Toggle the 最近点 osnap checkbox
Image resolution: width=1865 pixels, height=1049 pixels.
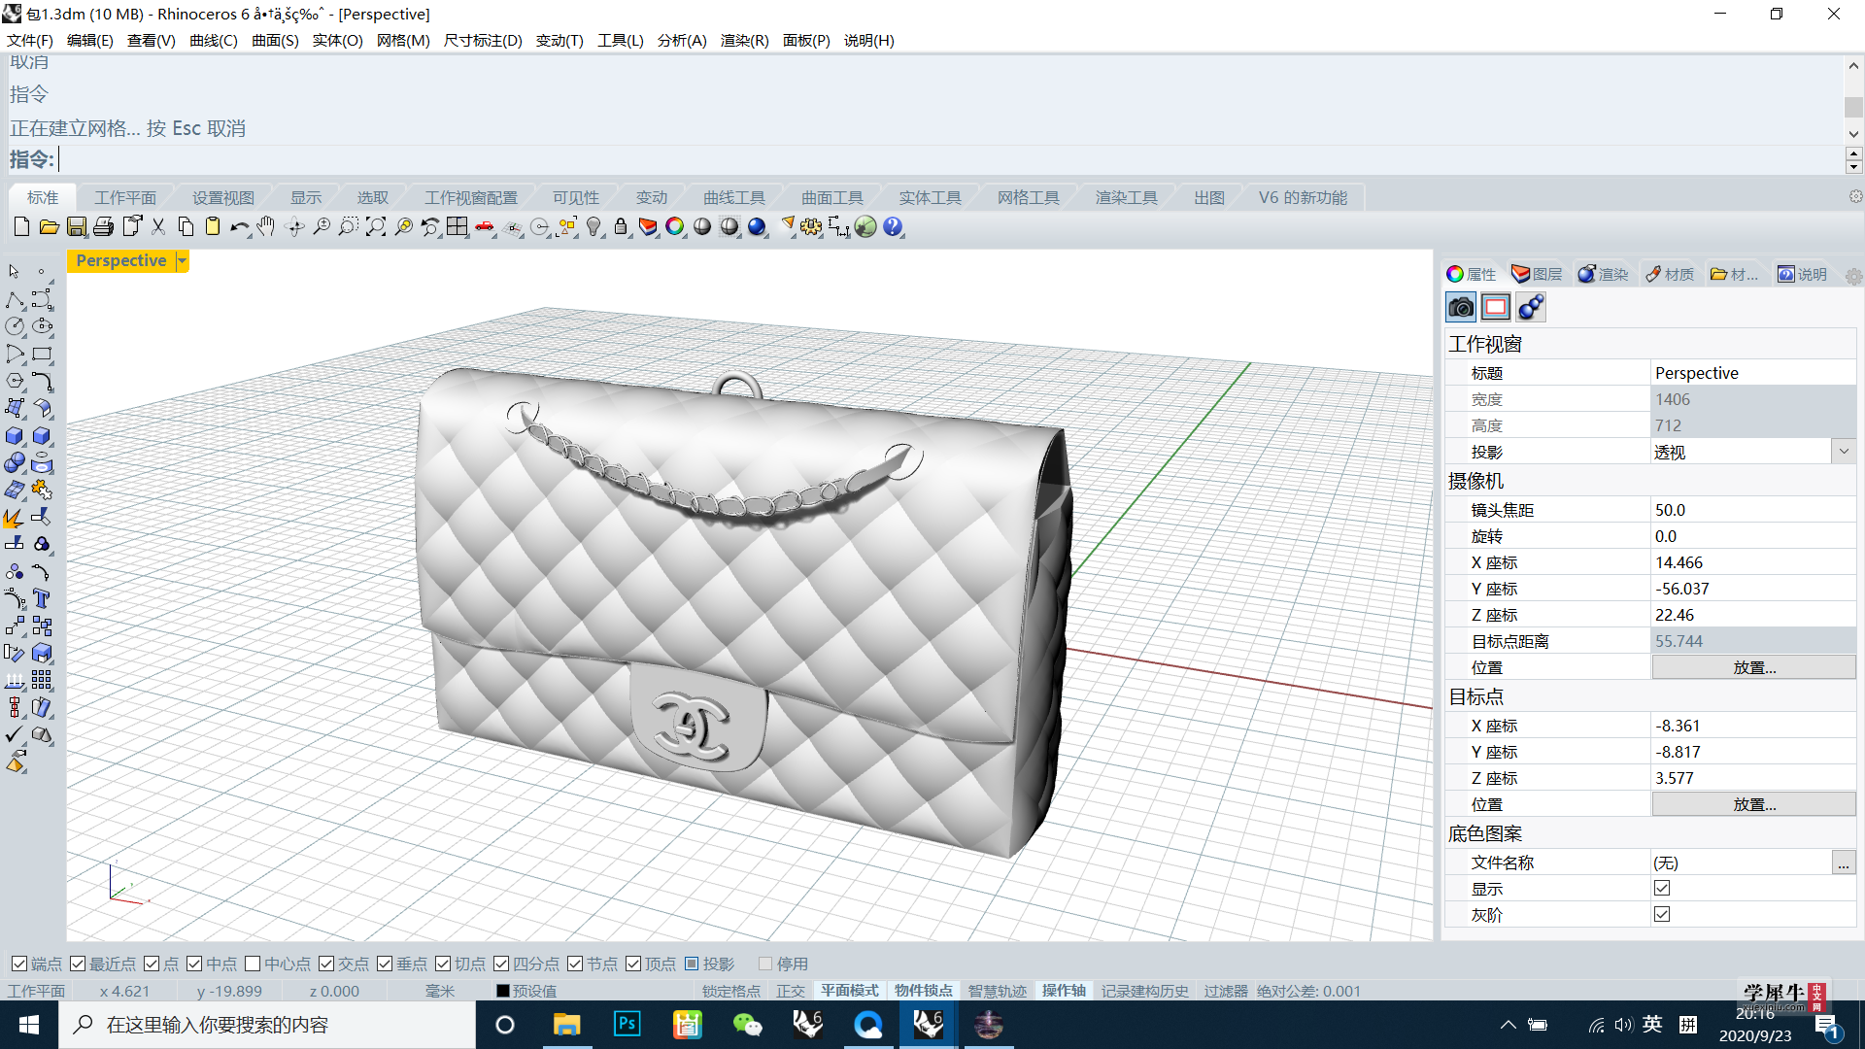tap(78, 964)
